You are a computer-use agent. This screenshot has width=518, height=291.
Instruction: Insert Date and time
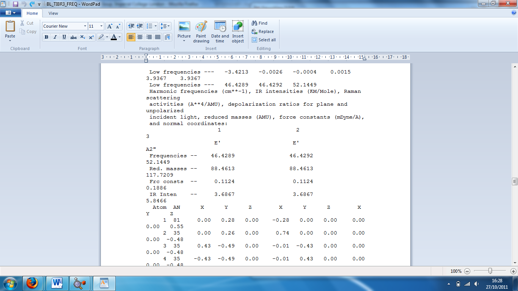click(x=220, y=32)
